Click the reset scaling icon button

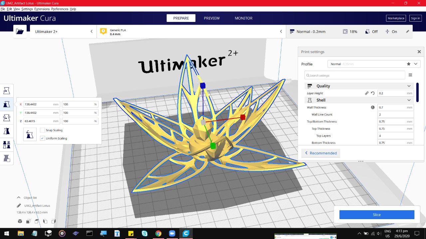(30, 134)
